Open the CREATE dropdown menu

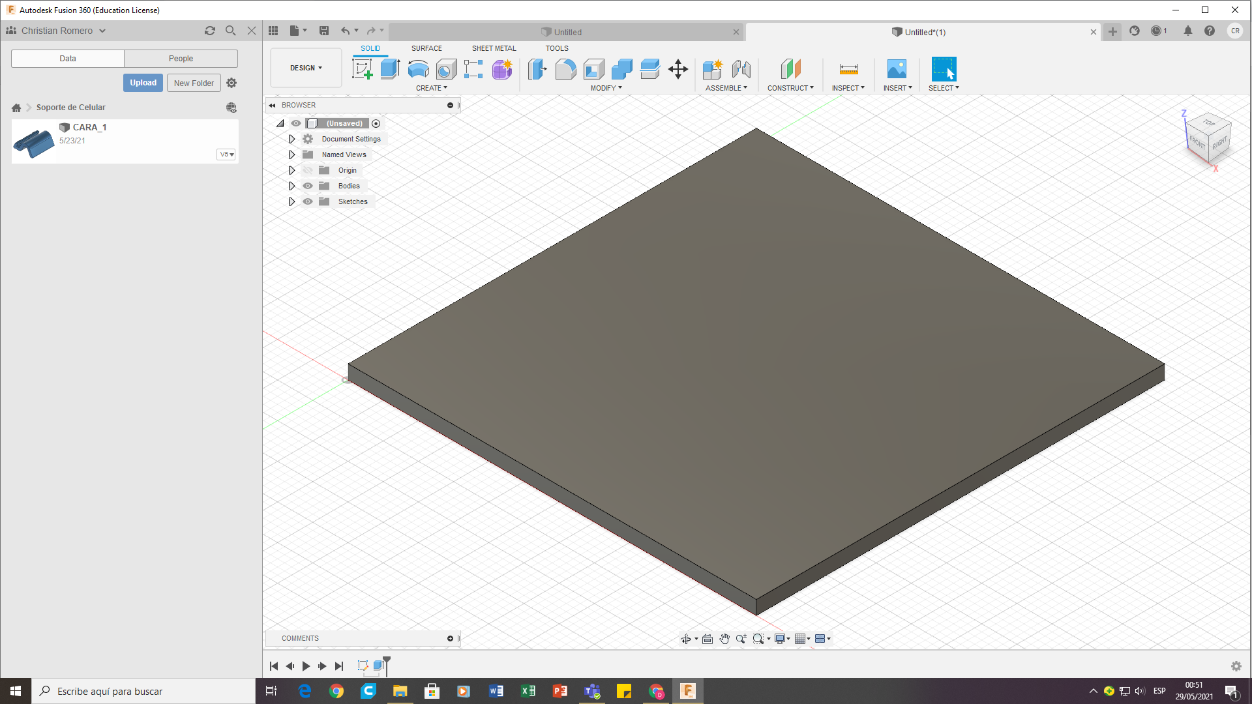tap(432, 88)
